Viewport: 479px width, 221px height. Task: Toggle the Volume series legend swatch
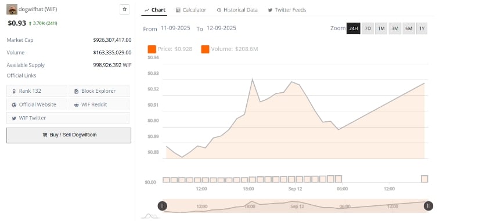tap(206, 49)
